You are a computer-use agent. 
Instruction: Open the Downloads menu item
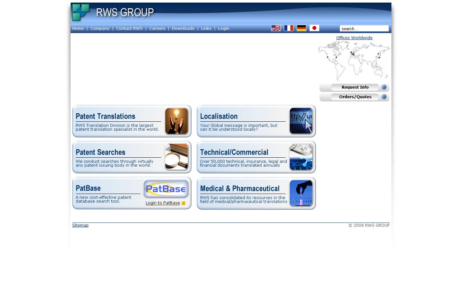point(183,28)
